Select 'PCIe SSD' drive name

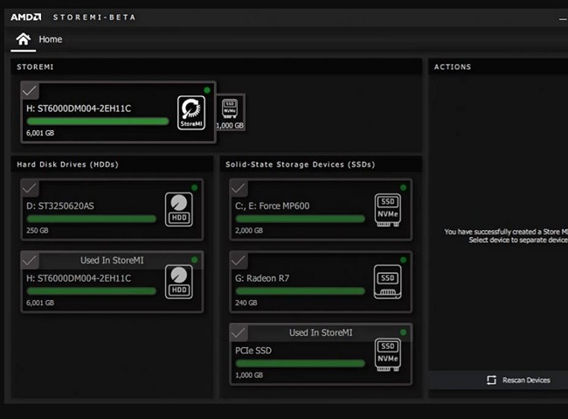pos(253,351)
